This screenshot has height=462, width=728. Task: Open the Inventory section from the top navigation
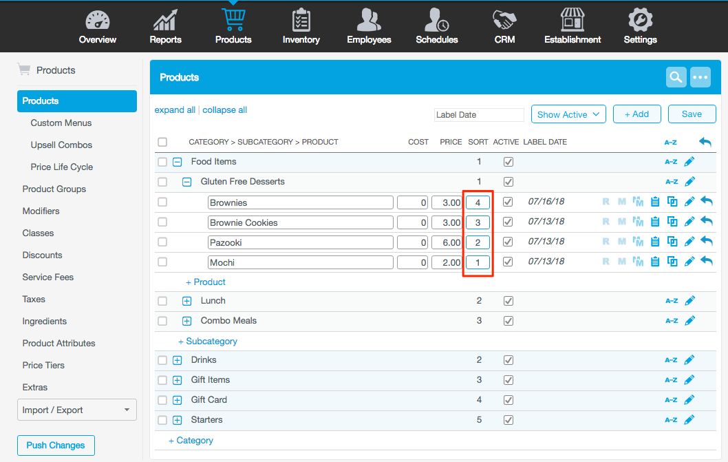(x=301, y=24)
